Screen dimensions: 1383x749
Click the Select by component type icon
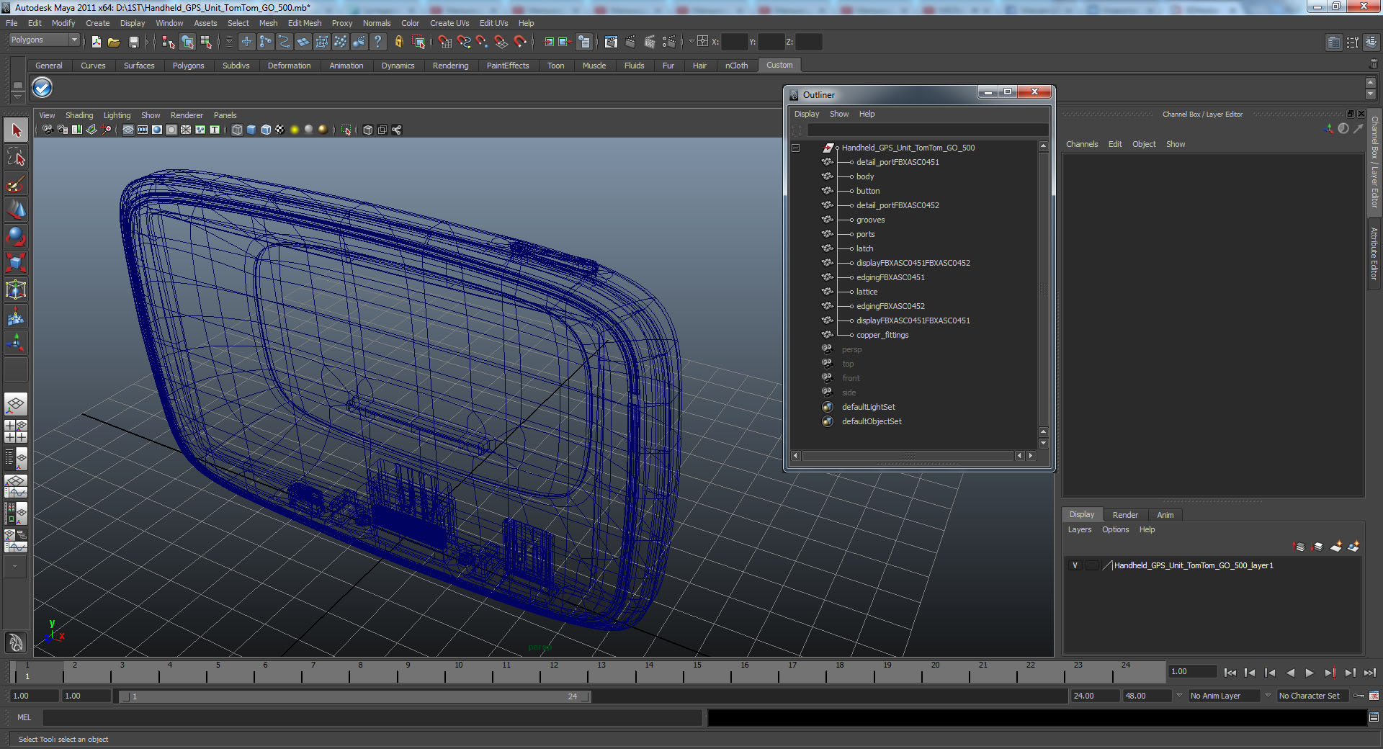pos(206,42)
